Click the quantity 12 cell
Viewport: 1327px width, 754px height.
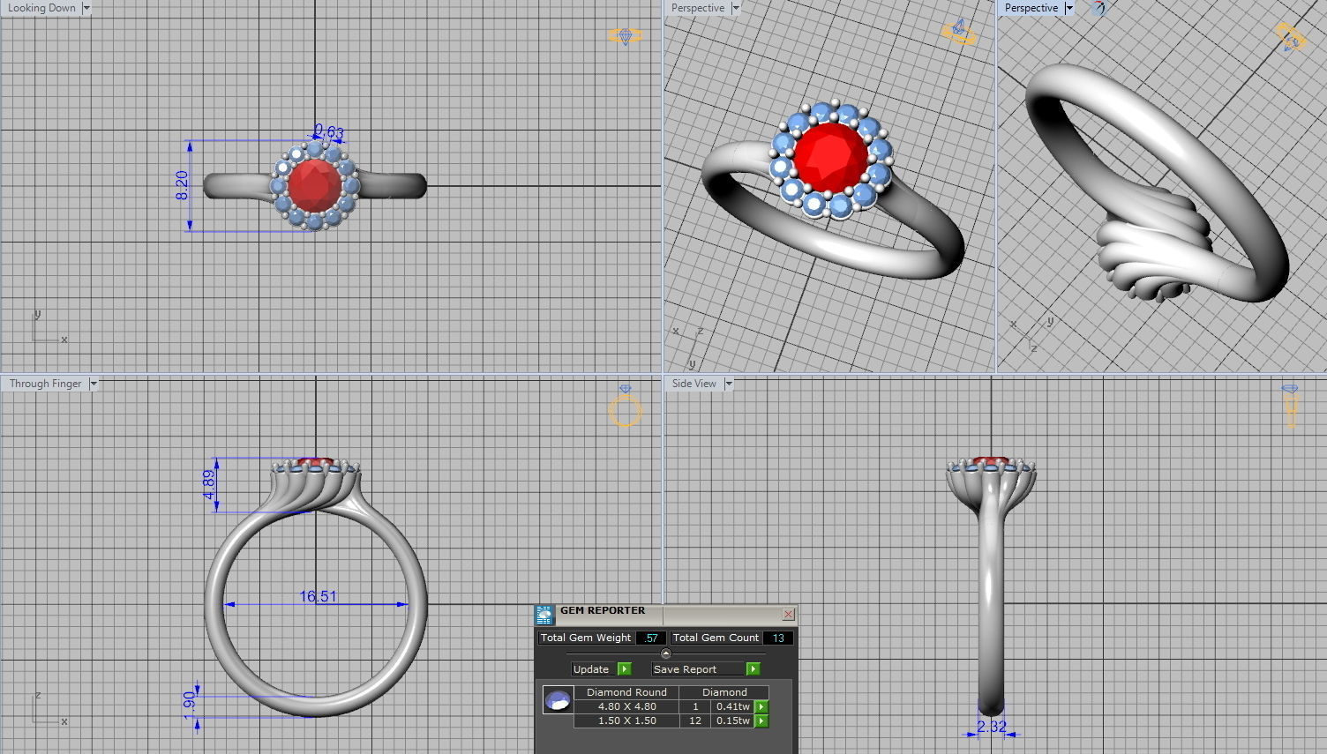point(695,720)
